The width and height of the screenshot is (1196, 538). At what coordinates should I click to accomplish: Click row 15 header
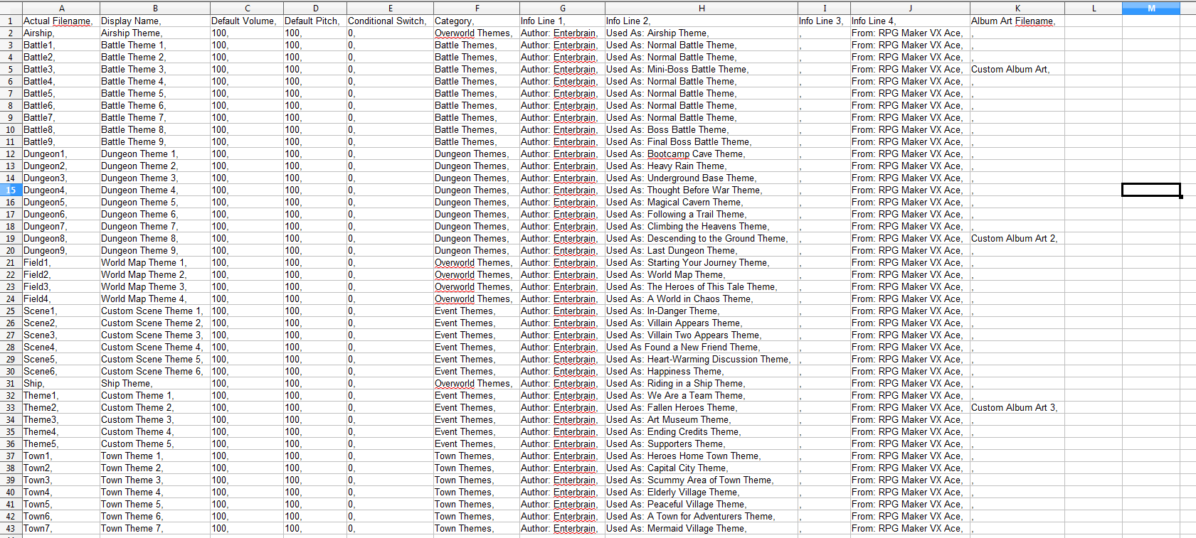[11, 190]
